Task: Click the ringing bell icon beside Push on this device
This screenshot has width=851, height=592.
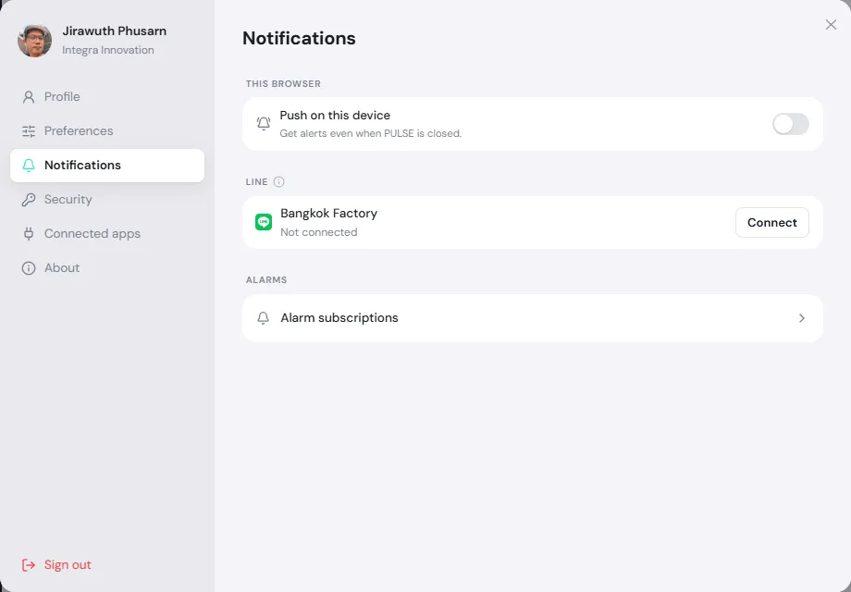Action: (x=264, y=124)
